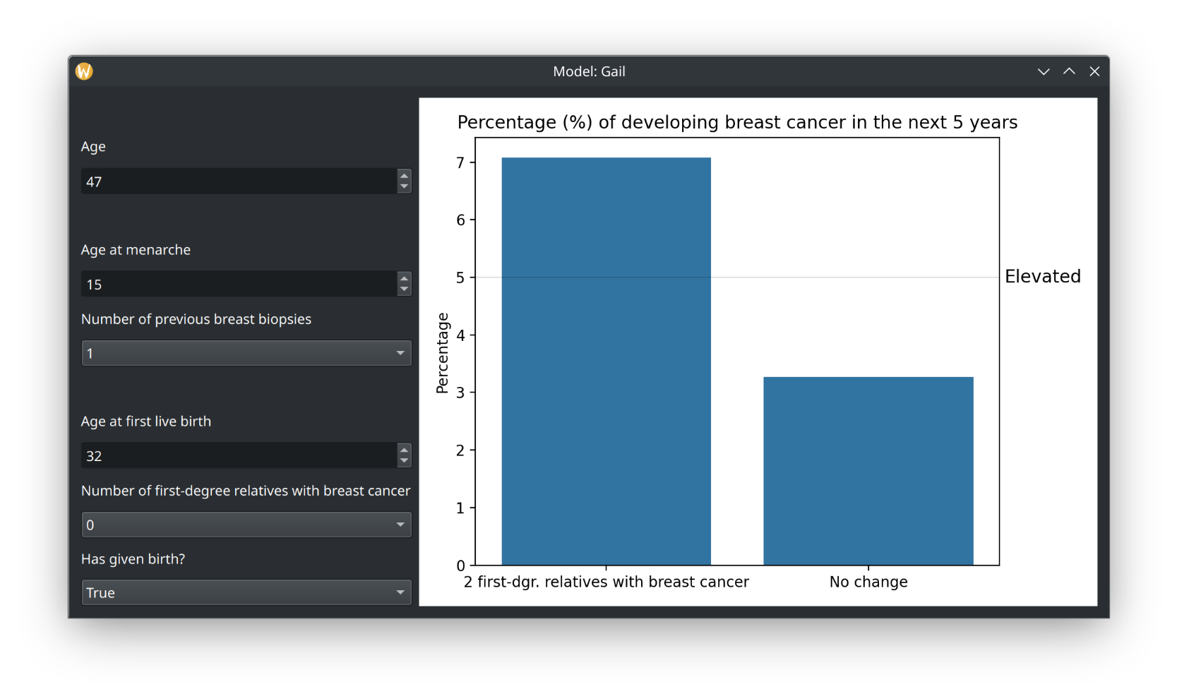This screenshot has width=1177, height=699.
Task: Click the yellow W application icon
Action: [x=84, y=71]
